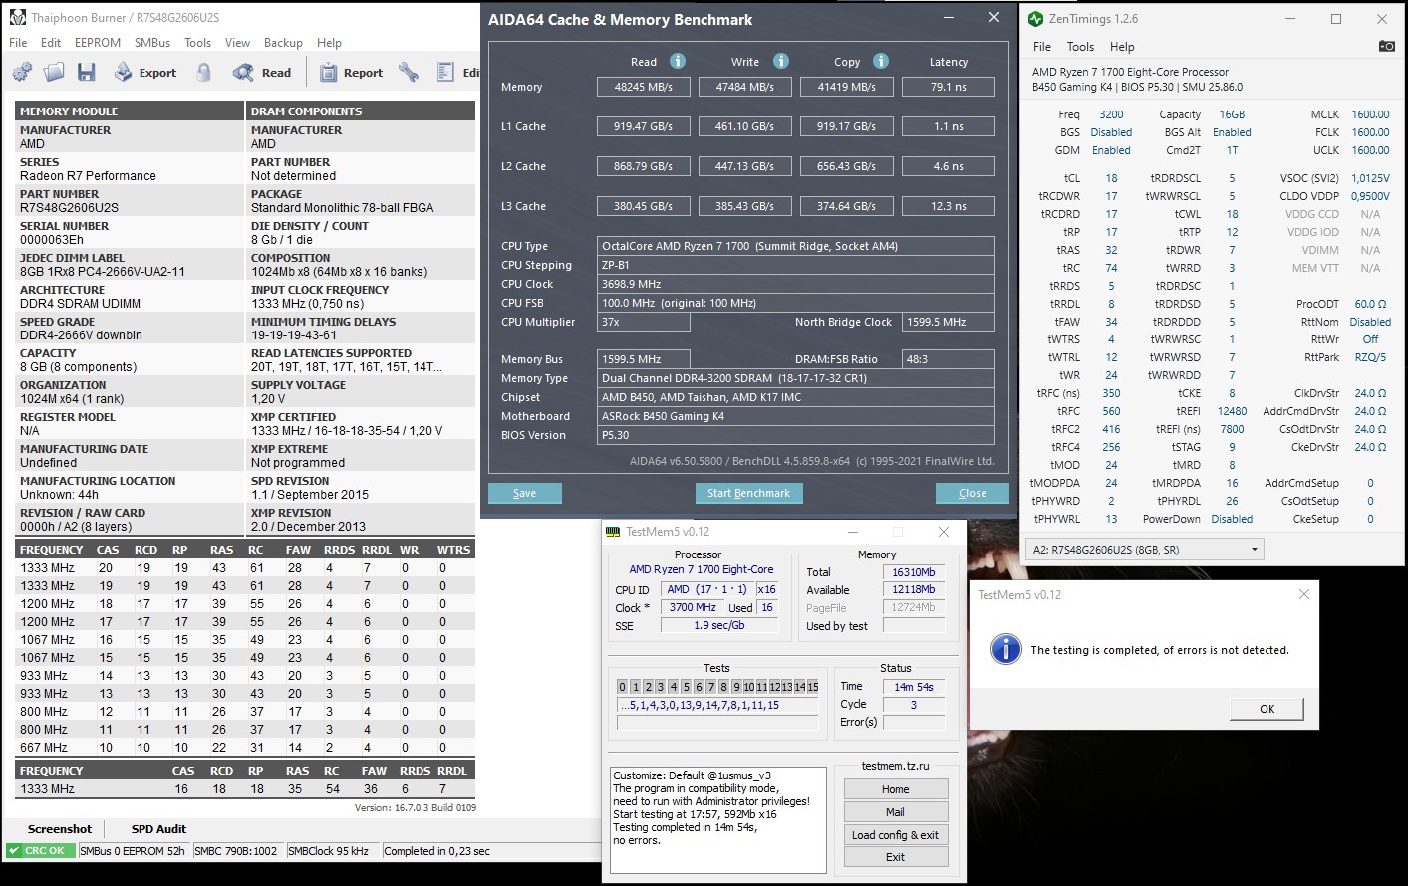Click the Start Benchmark button
Viewport: 1408px width, 886px height.
[748, 493]
